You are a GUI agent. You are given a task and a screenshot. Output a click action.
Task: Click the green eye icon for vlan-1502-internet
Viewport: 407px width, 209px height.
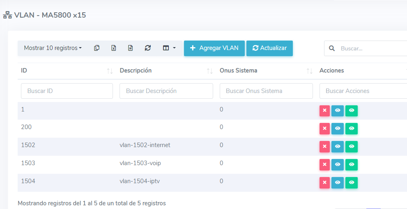[x=352, y=147]
